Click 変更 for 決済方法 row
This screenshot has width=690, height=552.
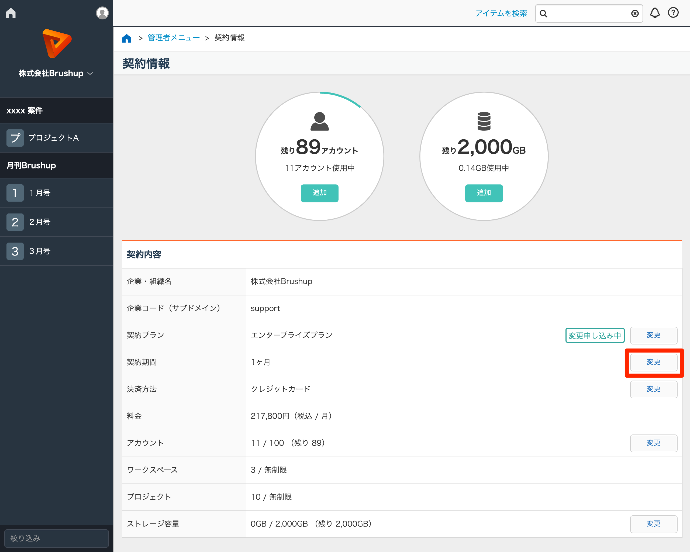click(654, 389)
